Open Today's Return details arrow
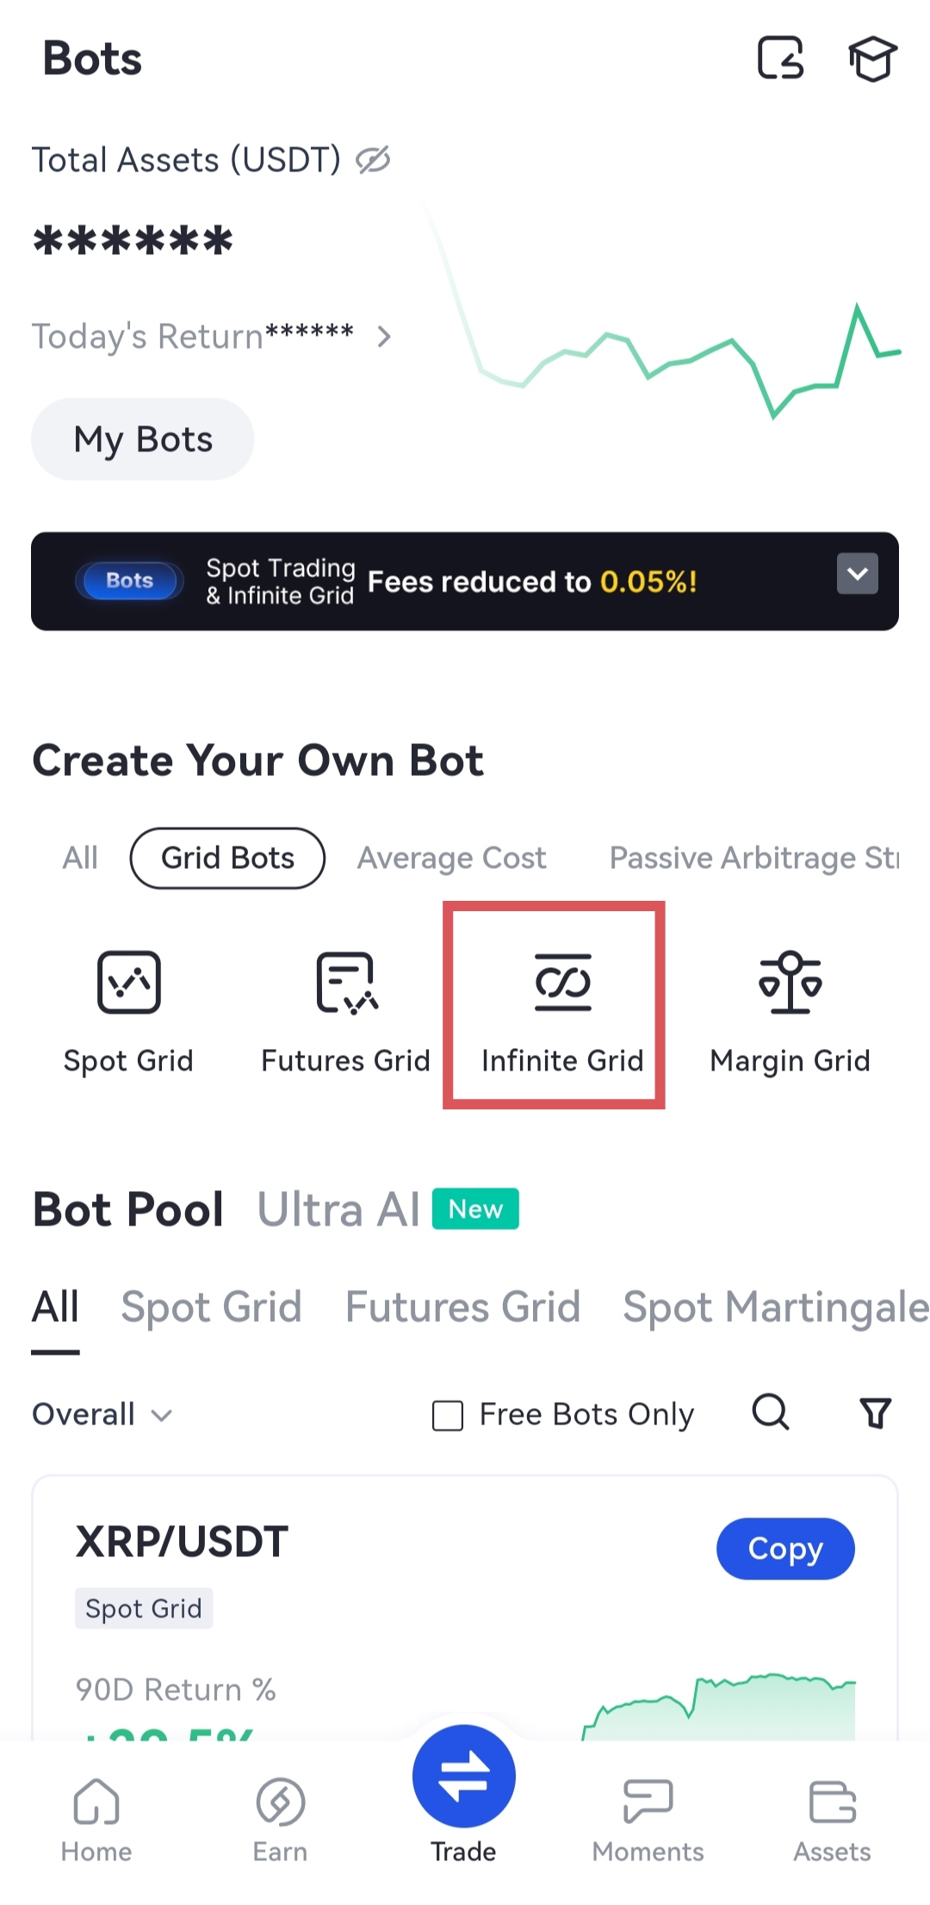930x1905 pixels. [x=384, y=337]
